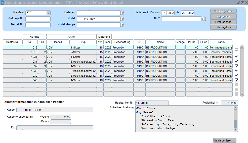Click the Filter löschen button
The height and width of the screenshot is (143, 248).
tap(223, 22)
